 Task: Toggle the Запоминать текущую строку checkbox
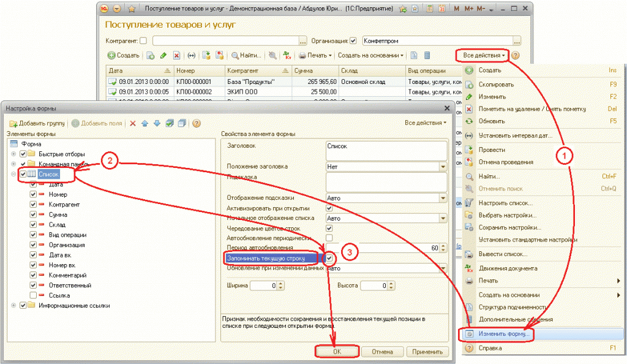point(329,259)
